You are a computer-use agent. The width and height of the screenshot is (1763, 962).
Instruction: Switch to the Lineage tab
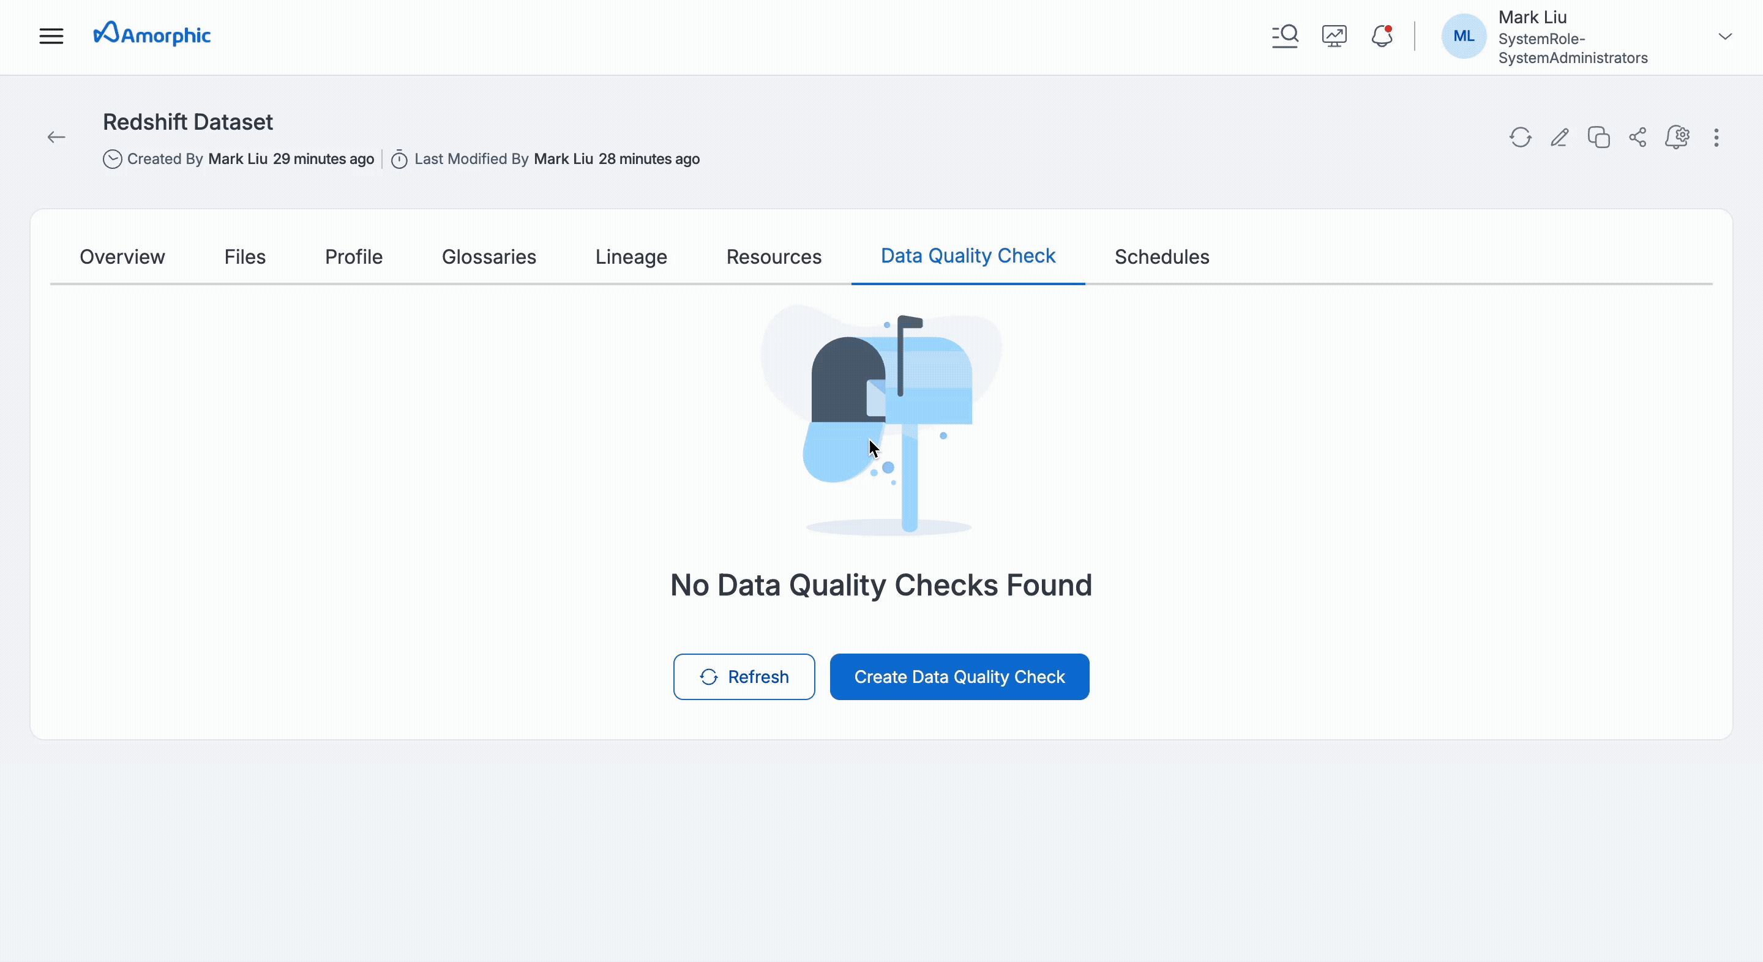coord(631,256)
